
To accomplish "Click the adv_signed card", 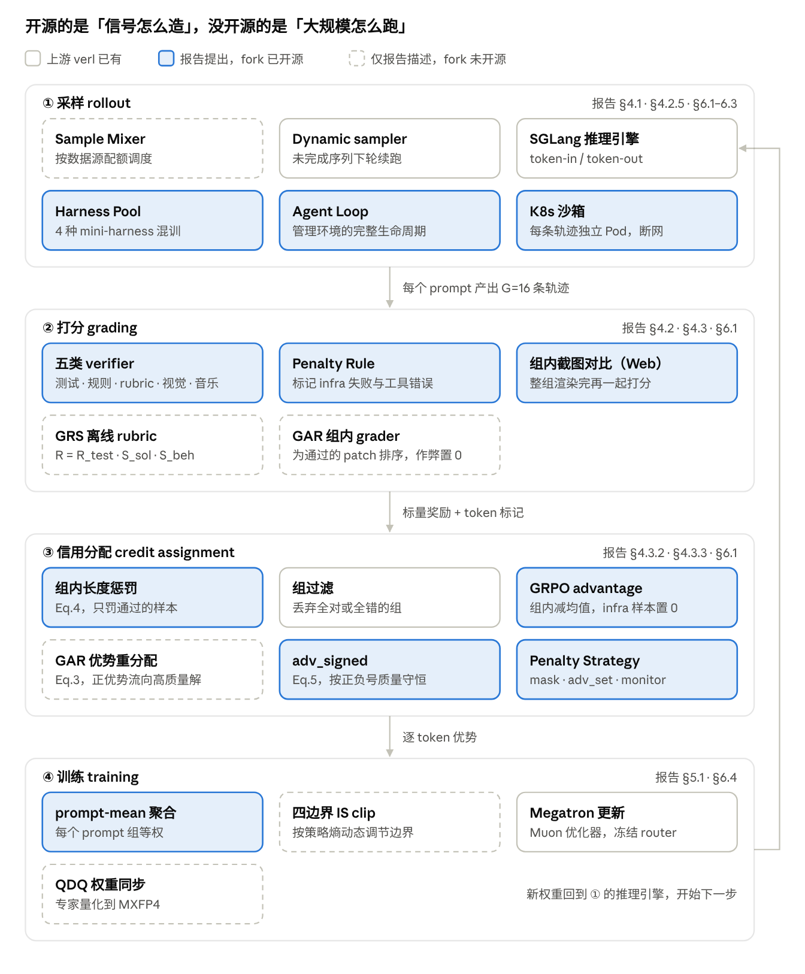I will [390, 670].
